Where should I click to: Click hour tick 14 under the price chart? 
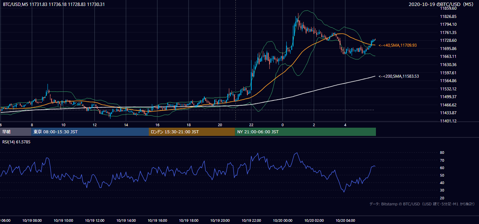coord(126,125)
